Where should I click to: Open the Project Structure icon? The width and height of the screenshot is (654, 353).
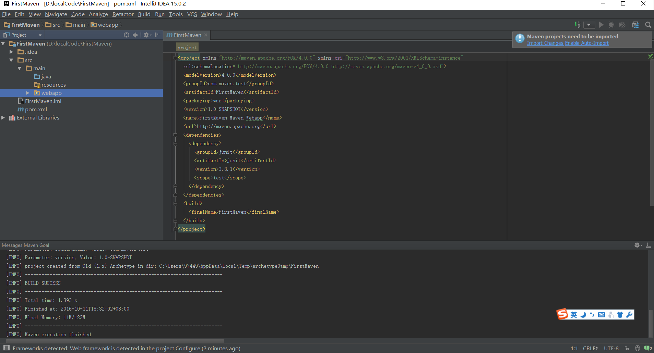pos(635,25)
